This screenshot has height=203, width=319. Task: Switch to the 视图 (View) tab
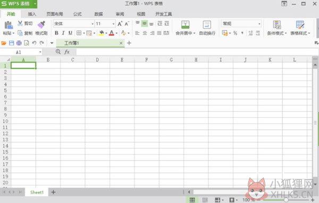pyautogui.click(x=141, y=14)
